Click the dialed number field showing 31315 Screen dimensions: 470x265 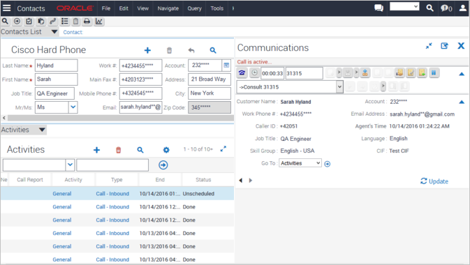[x=304, y=73]
